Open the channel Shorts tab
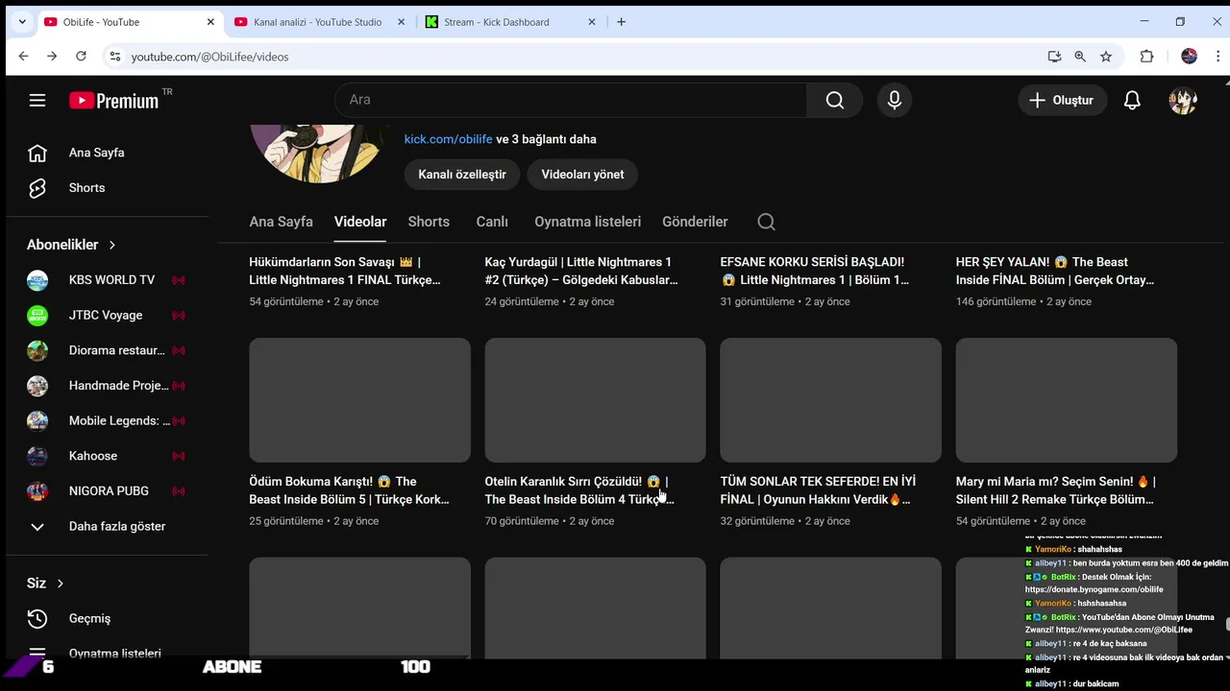 pyautogui.click(x=429, y=222)
